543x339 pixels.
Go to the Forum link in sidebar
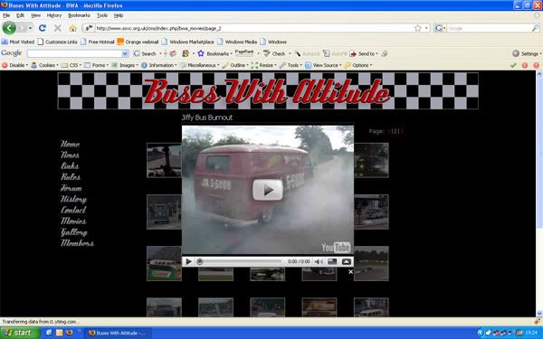point(71,188)
